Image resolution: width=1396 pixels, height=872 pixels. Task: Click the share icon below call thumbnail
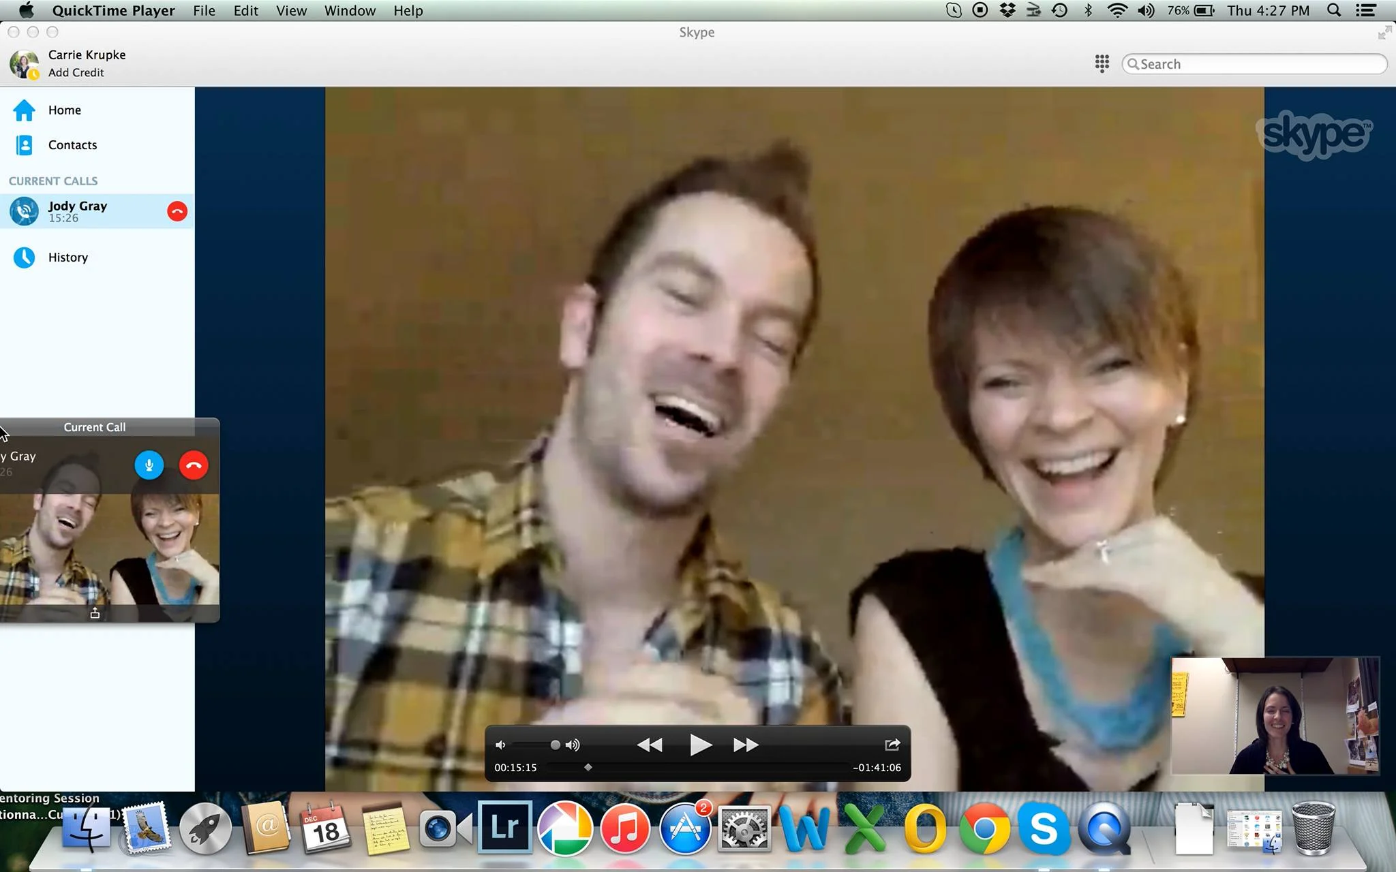95,613
